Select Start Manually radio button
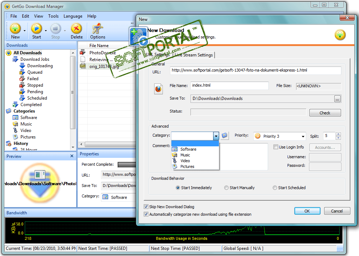This screenshot has width=359, height=256. [226, 188]
